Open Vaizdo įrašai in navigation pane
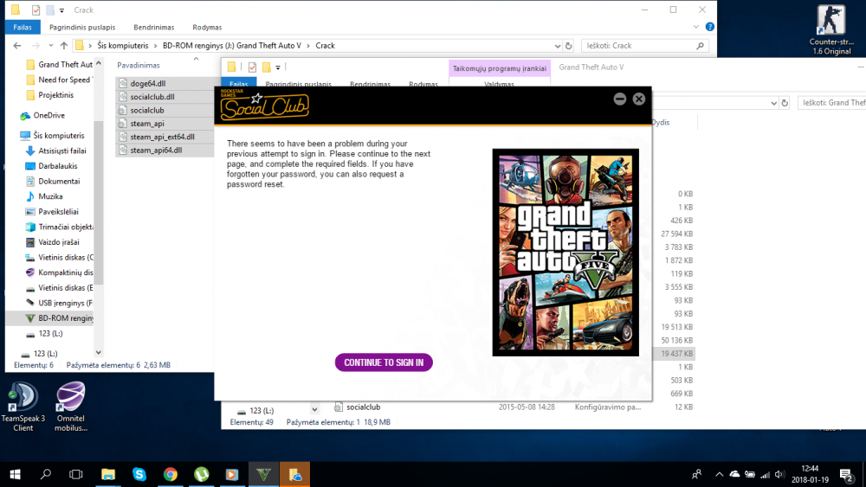 [x=59, y=242]
